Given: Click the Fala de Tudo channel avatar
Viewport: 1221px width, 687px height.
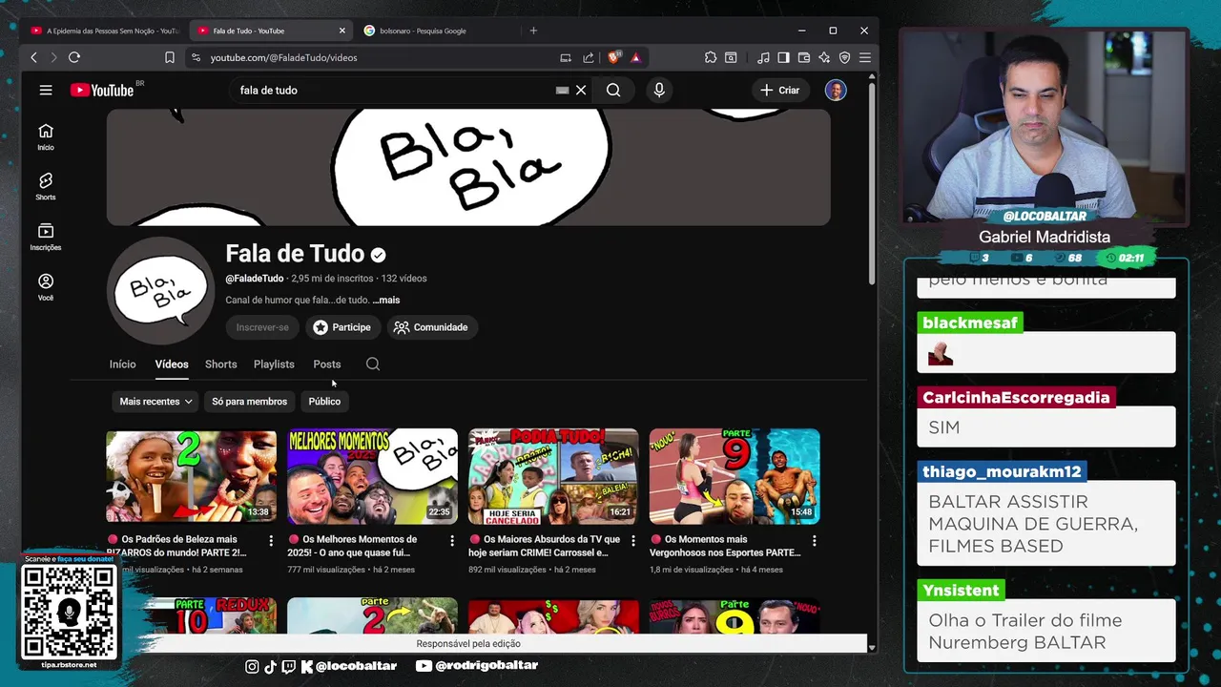Looking at the screenshot, I should (160, 290).
